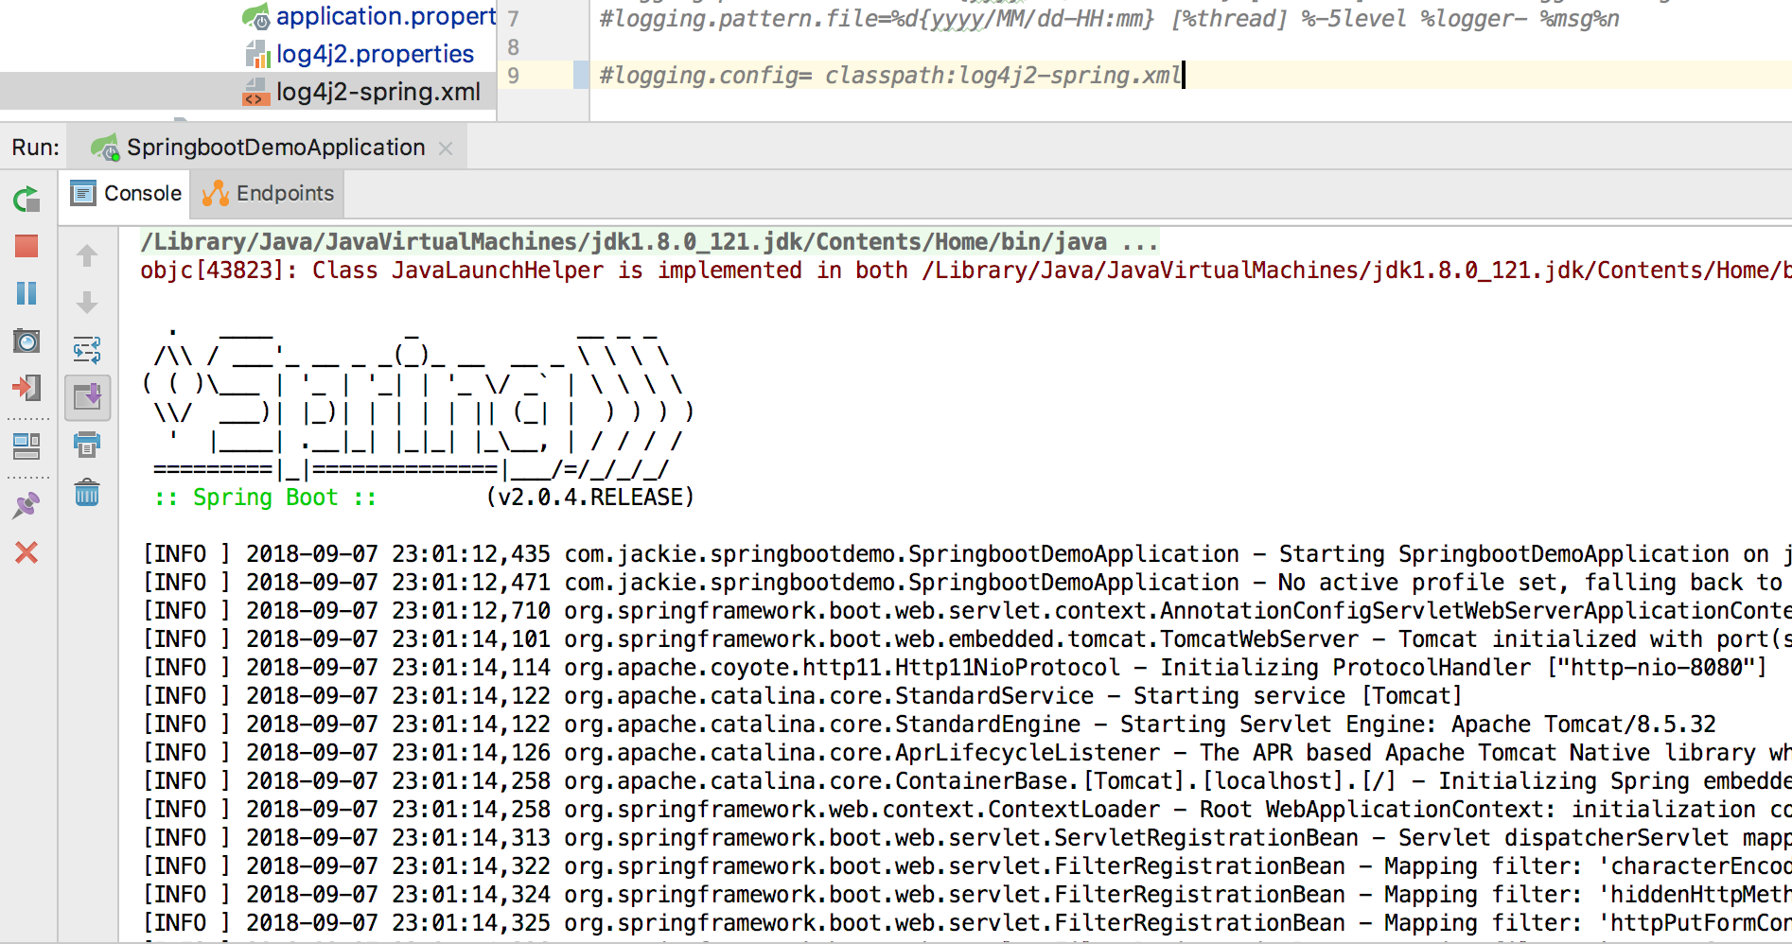
Task: Click line number 7 in editor gutter
Action: (x=514, y=19)
